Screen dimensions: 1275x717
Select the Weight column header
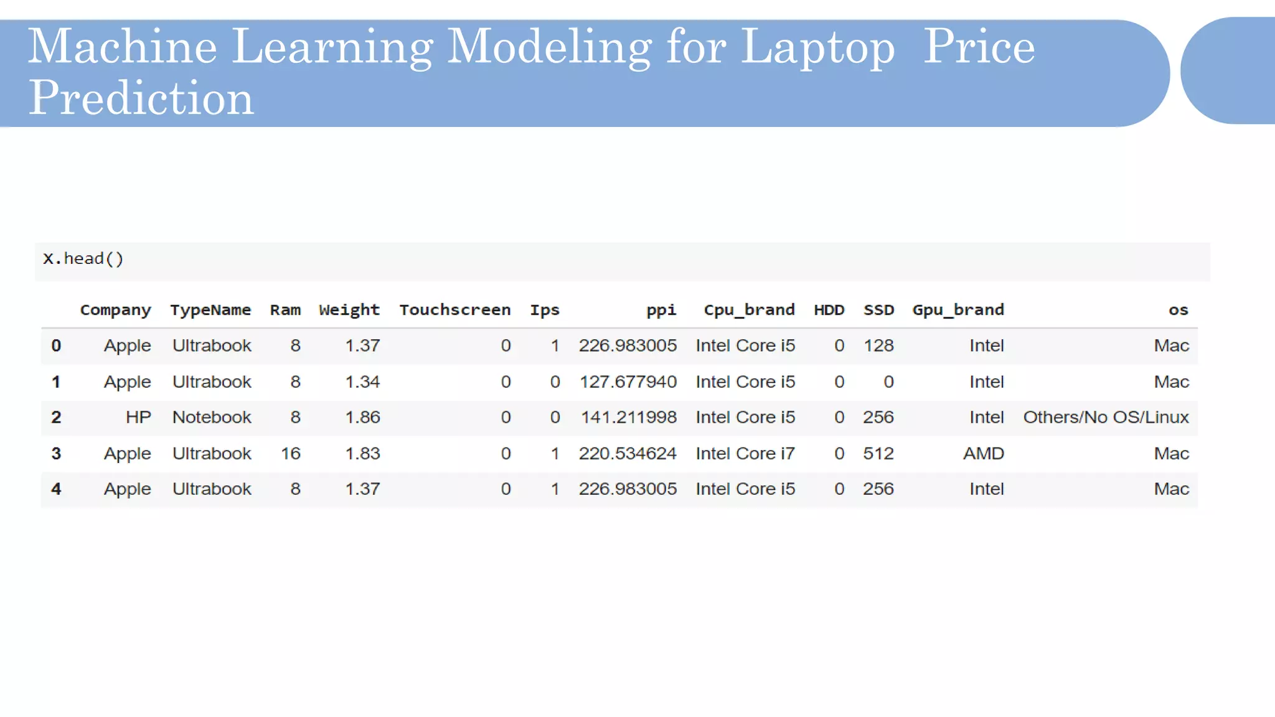click(x=349, y=311)
